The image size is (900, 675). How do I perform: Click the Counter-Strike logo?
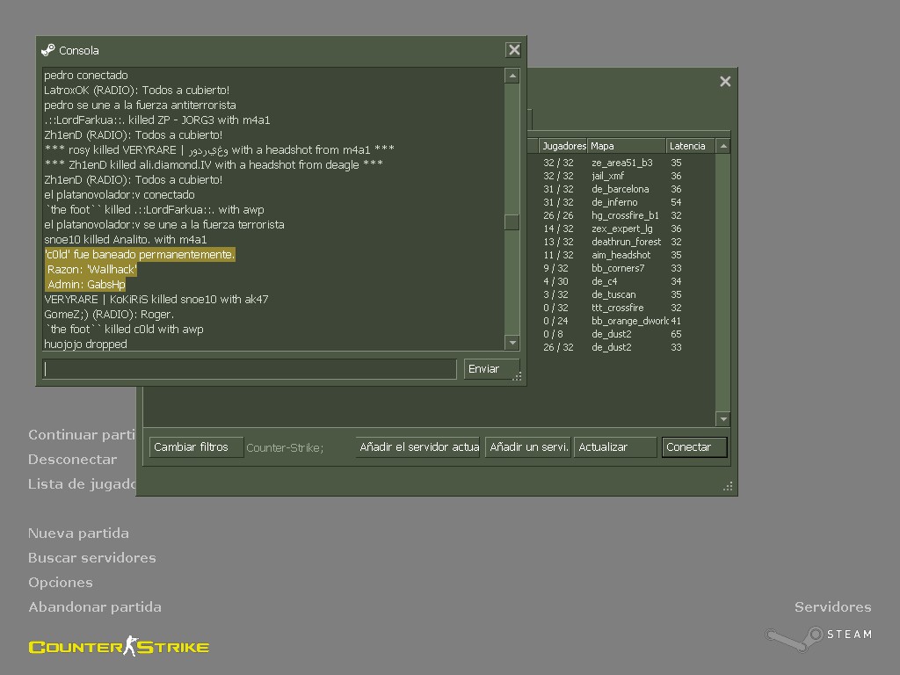[x=119, y=646]
